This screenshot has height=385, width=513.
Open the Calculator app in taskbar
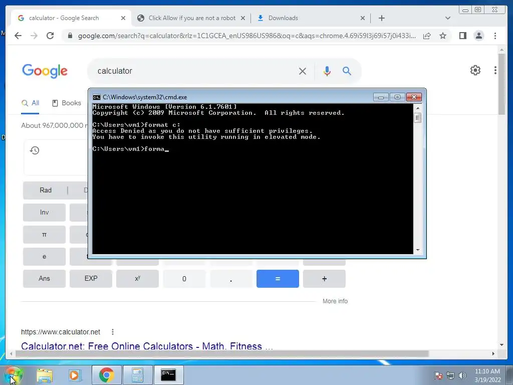[x=137, y=375]
